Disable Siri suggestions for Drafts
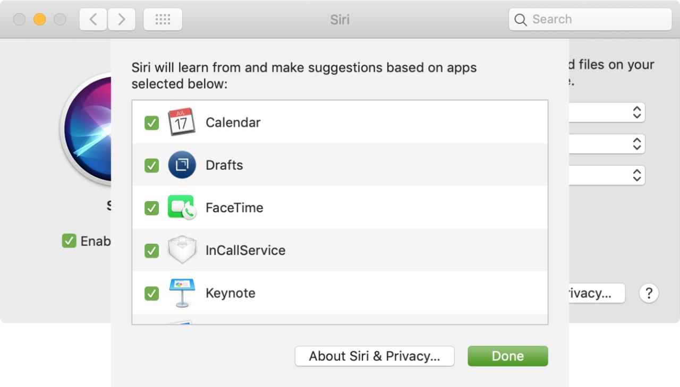This screenshot has height=387, width=680. coord(151,165)
